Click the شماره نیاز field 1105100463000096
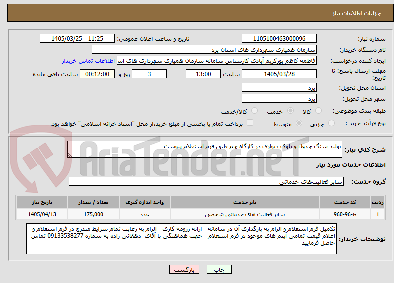The width and height of the screenshot is (394, 283). [x=279, y=38]
